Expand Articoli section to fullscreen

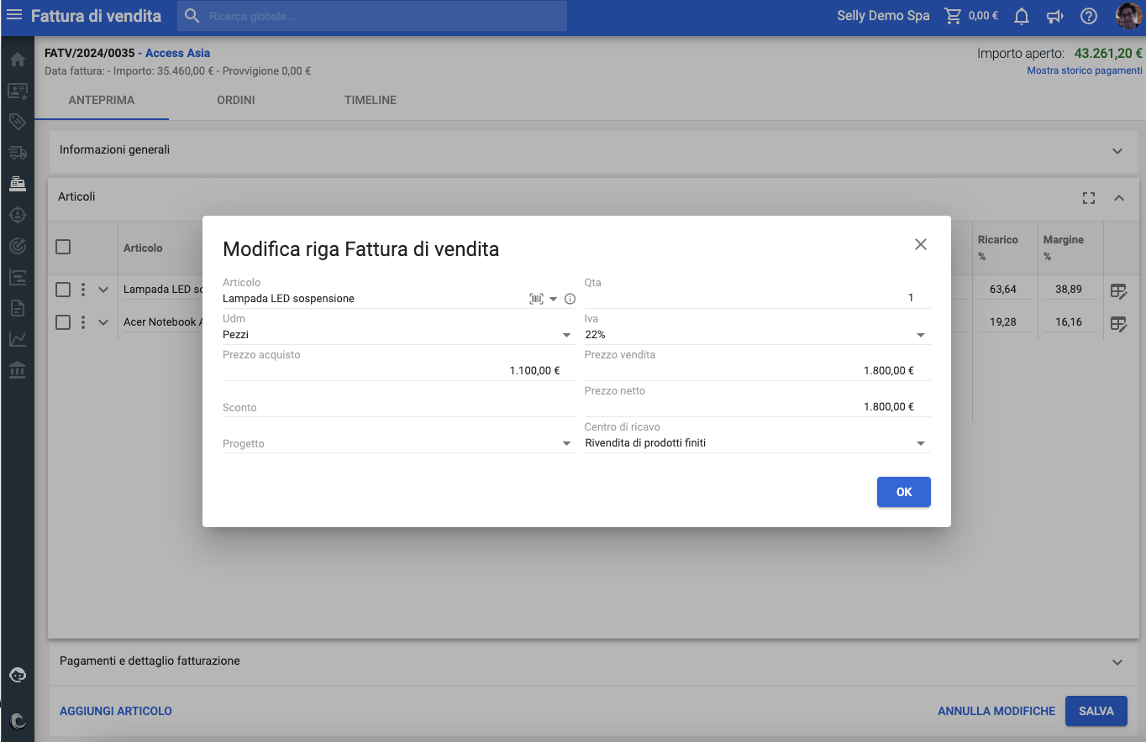(1089, 198)
